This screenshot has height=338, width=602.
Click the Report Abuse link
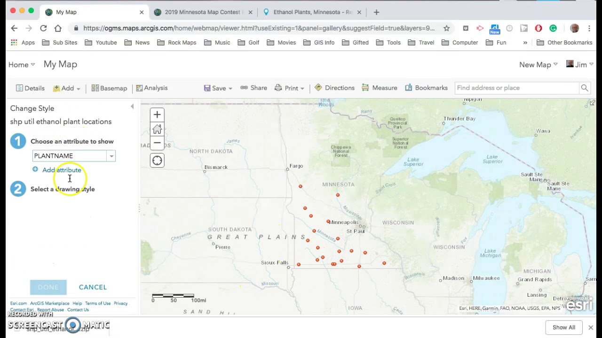pos(50,310)
